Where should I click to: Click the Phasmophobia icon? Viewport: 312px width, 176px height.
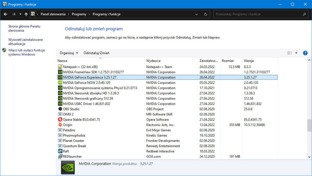[x=60, y=135]
